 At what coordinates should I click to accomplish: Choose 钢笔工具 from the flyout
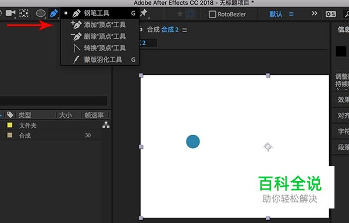point(100,13)
